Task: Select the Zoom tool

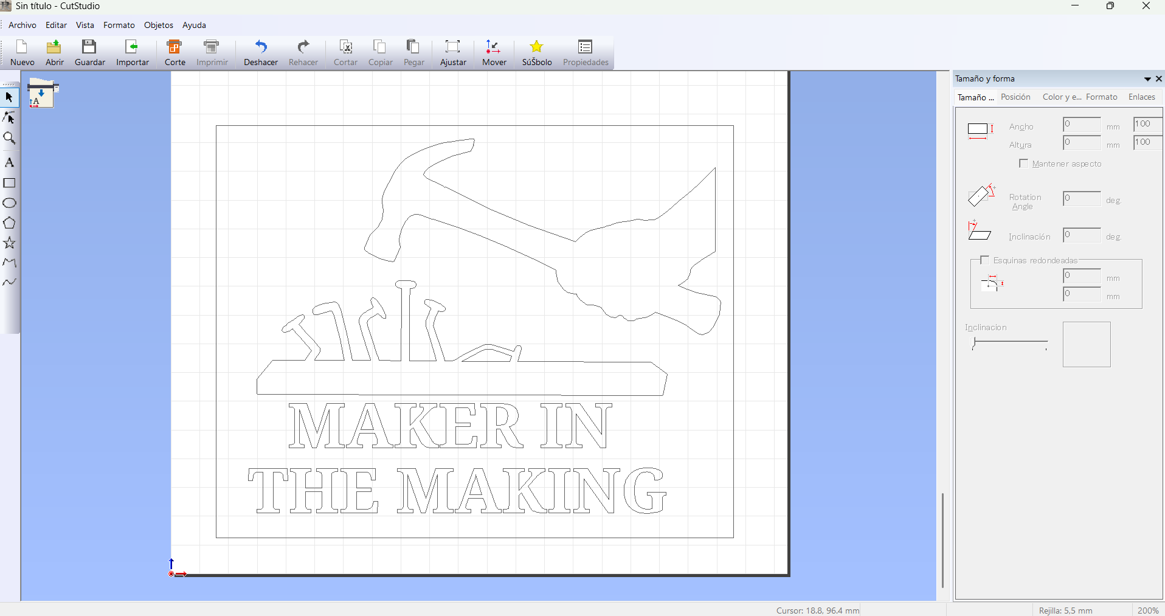Action: (9, 139)
